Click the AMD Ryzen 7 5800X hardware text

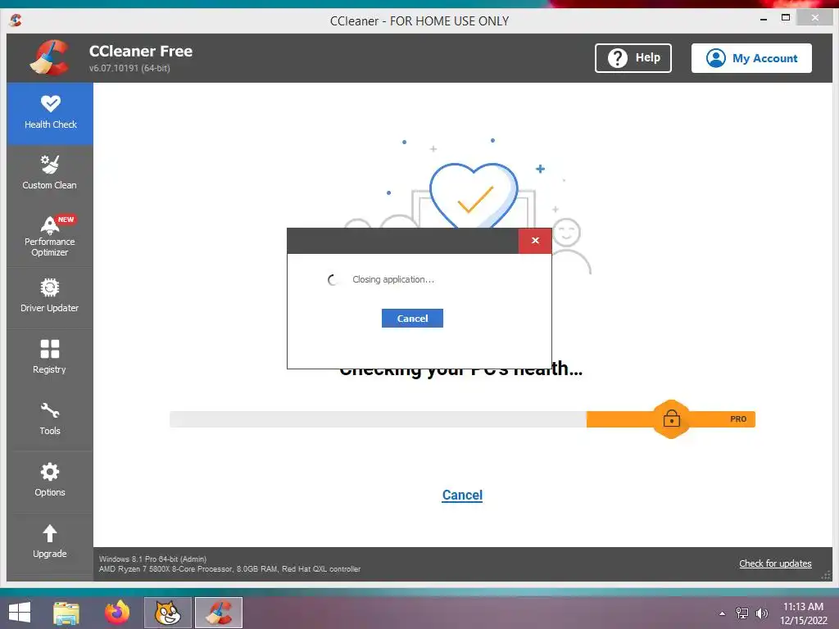(x=229, y=569)
